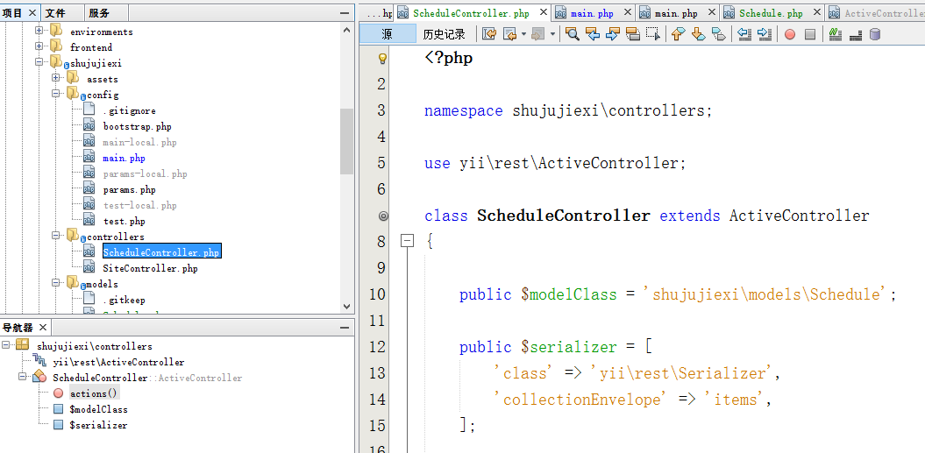Click the file icon beside .gitignore

89,110
